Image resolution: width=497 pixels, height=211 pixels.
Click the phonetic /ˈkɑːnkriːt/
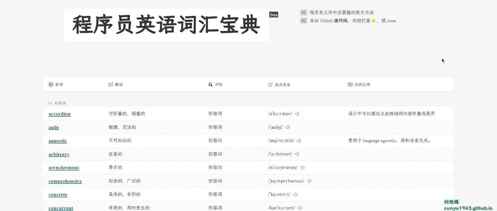[x=279, y=194]
